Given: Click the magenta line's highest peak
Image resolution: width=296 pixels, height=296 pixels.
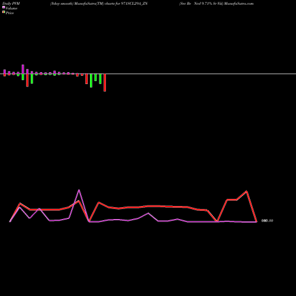Looking at the screenshot, I should 79,190.
